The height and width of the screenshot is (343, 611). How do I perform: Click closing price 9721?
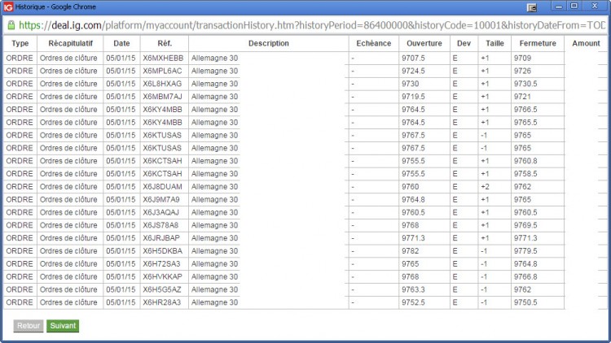tap(522, 97)
